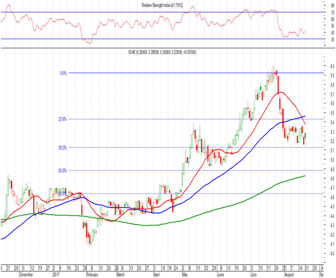
Task: Click the 5.5 price axis value
Action: [x=332, y=113]
